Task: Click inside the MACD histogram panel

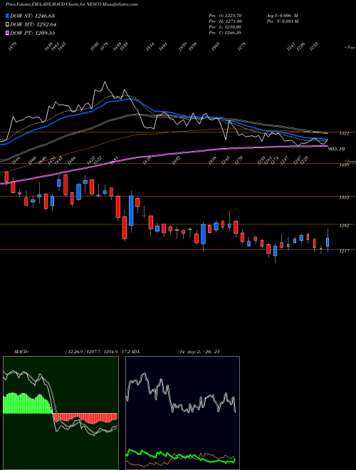Action: click(x=61, y=413)
